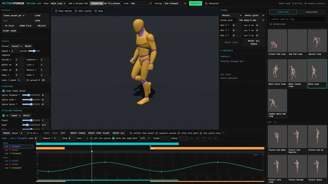Enable only this part checkbox
The height and width of the screenshot is (184, 328).
tap(179, 133)
